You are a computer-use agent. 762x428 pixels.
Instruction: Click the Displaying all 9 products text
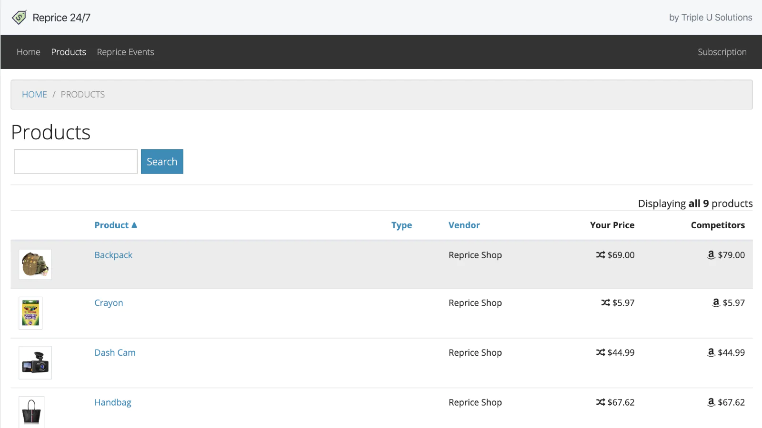point(695,204)
